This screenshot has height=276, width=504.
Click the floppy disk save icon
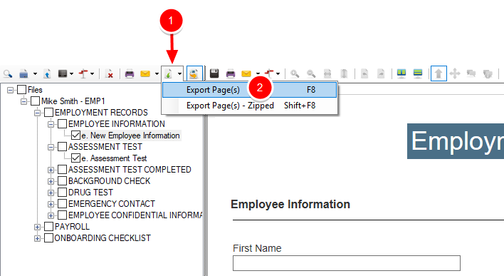pyautogui.click(x=214, y=73)
